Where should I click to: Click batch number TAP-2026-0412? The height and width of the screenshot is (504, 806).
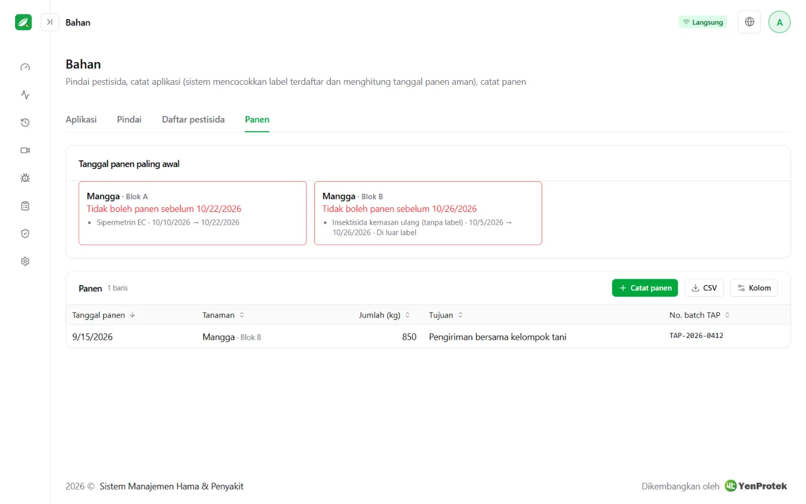point(696,336)
